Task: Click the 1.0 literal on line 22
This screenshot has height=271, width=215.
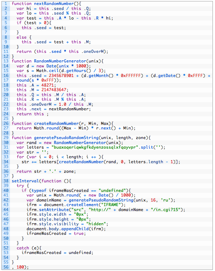Action: coord(62,104)
